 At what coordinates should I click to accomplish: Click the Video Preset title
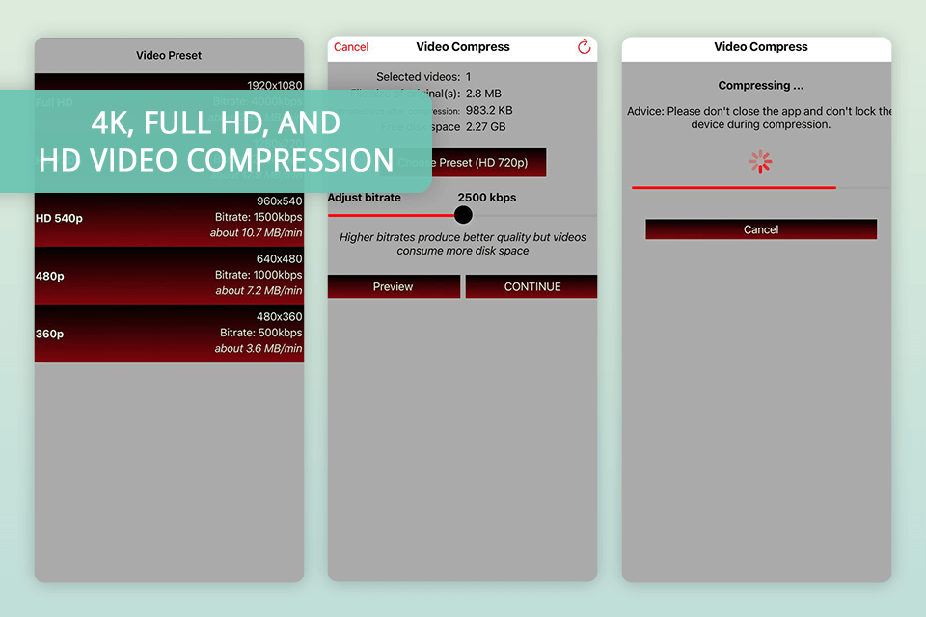(x=169, y=56)
